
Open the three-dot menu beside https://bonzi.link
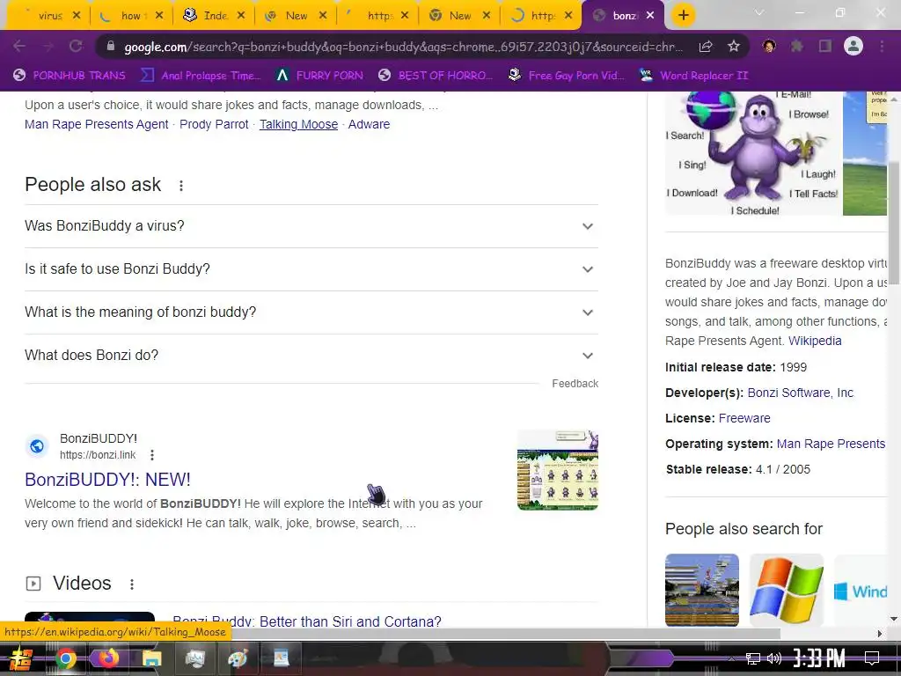click(152, 455)
